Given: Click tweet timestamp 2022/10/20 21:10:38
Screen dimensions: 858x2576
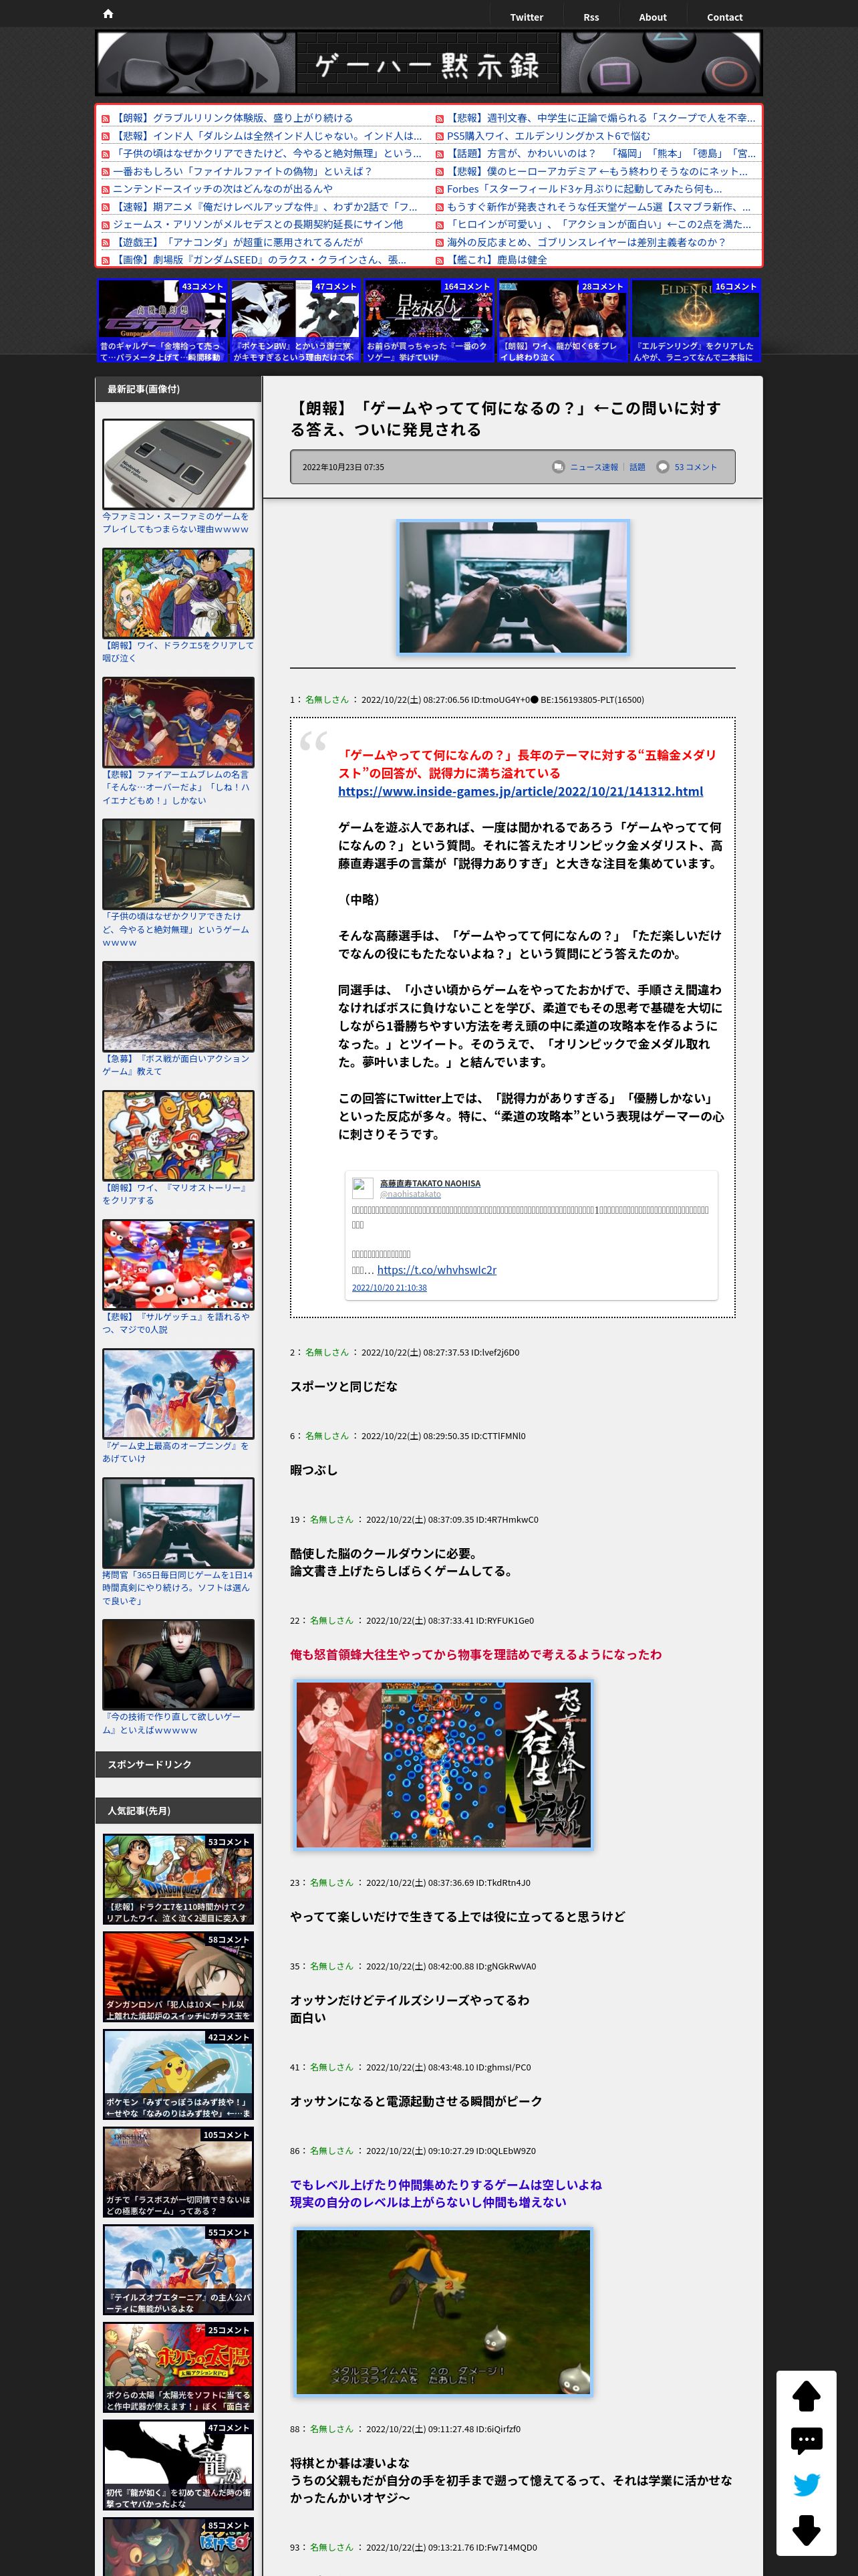Looking at the screenshot, I should pos(390,1288).
